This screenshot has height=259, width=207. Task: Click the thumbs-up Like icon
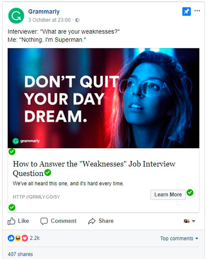[11, 221]
